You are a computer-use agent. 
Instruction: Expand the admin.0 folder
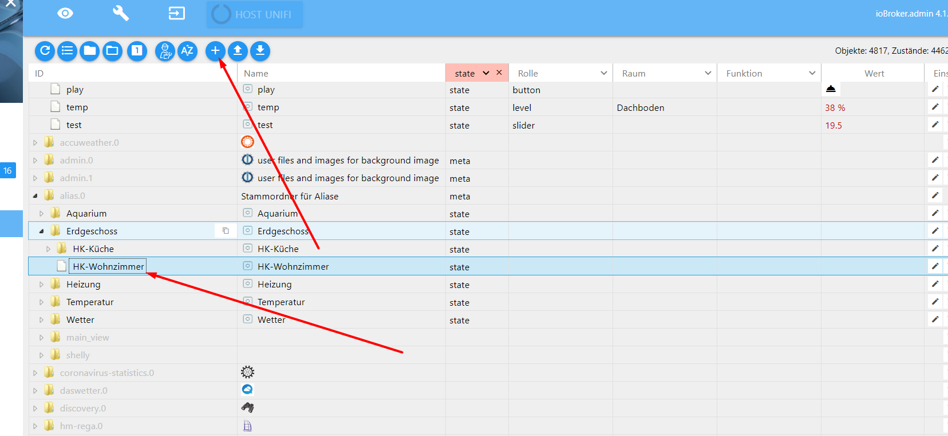(x=35, y=161)
